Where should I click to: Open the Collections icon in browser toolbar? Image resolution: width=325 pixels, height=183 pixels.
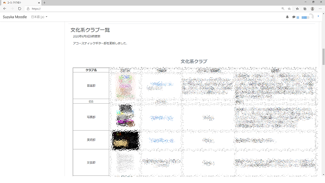pos(305,9)
